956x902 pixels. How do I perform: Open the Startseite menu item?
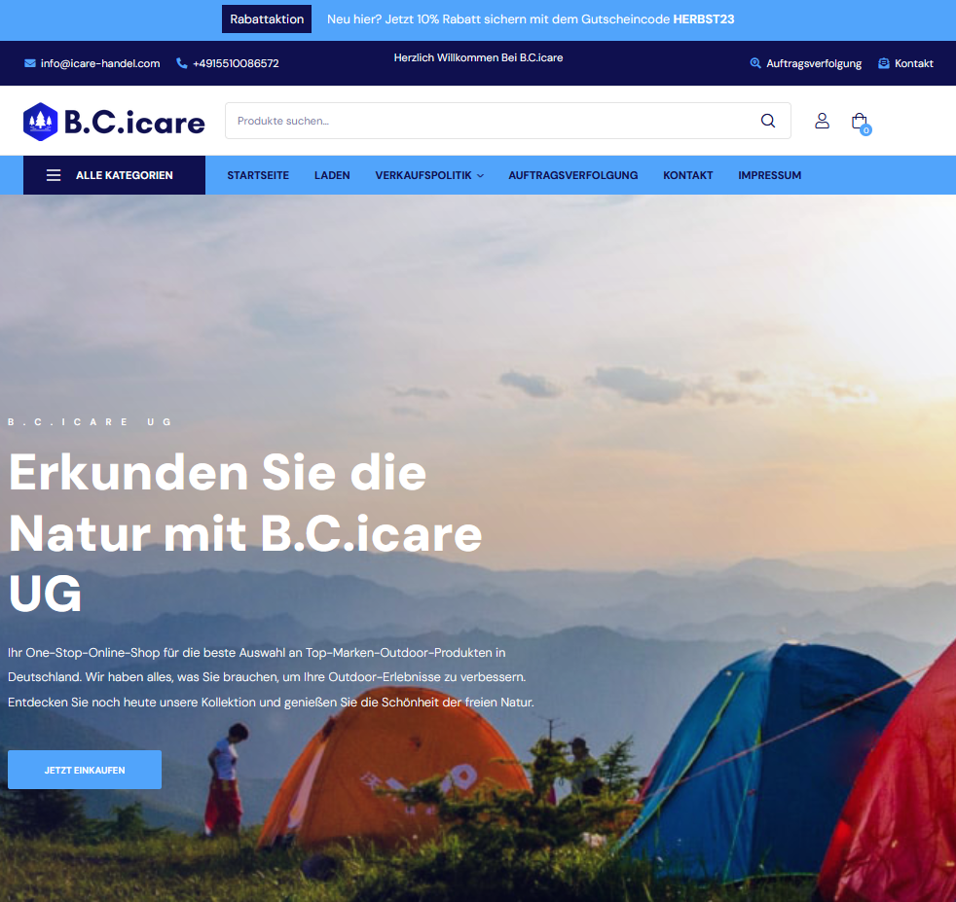tap(258, 175)
